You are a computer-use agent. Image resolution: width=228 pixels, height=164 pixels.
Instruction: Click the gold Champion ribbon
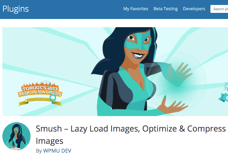[40, 101]
